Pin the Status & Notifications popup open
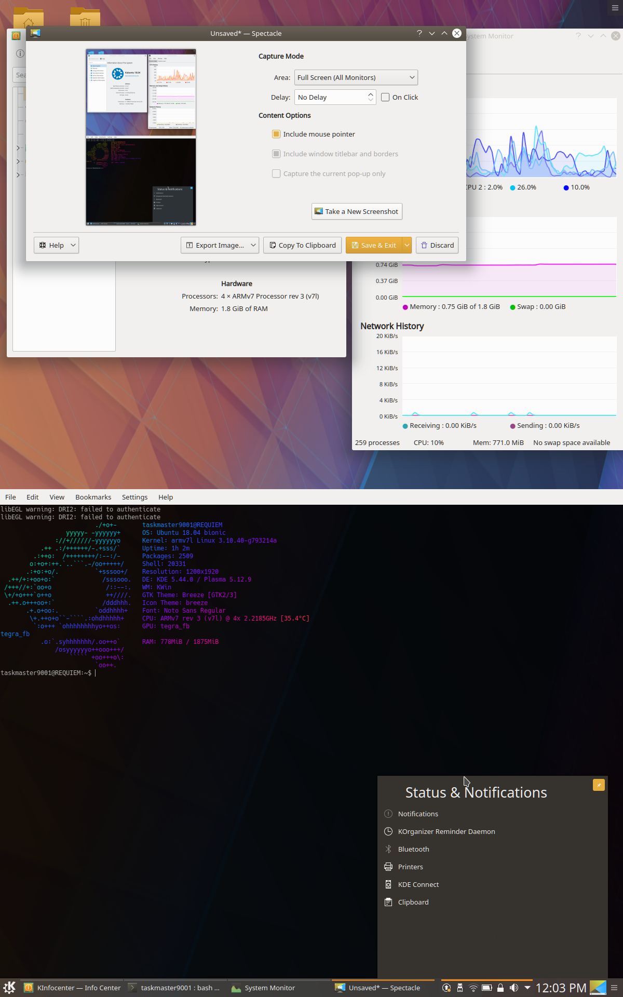The width and height of the screenshot is (623, 997). coord(599,785)
